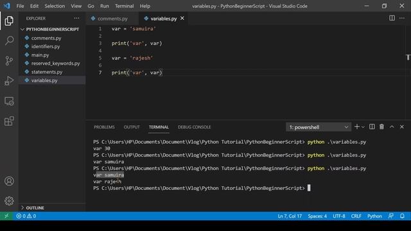Image resolution: width=411 pixels, height=231 pixels.
Task: Open the Go menu
Action: (91, 6)
